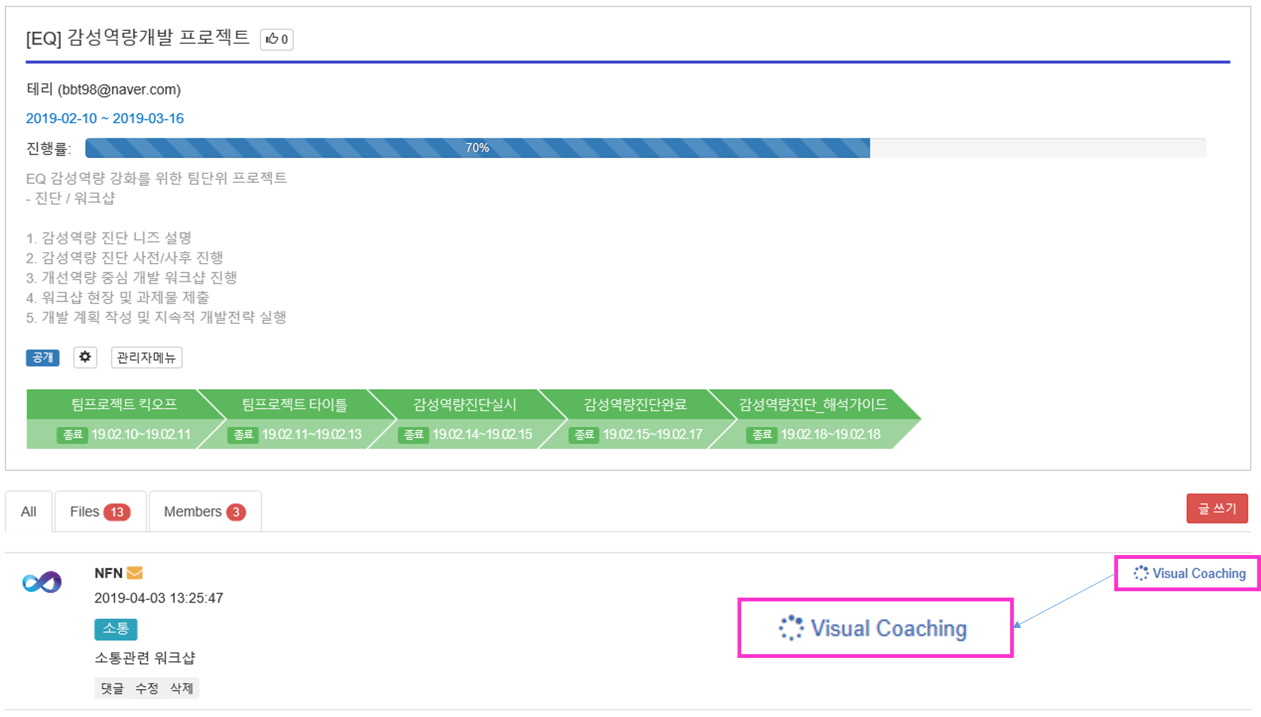Select the 감성역량진단_해석가이드 stage
Screen dimensions: 1261x717
(813, 405)
